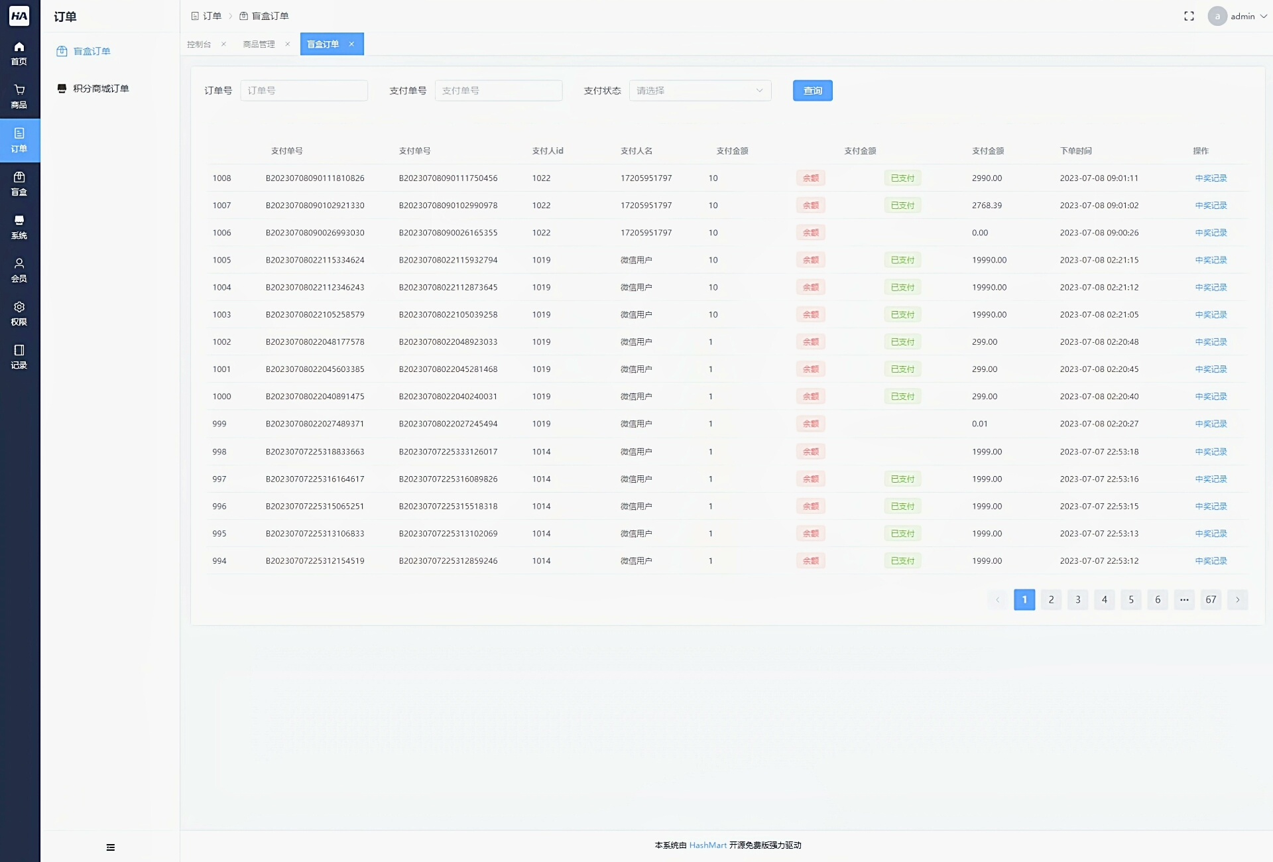
Task: Open 中奖记录 link for order 1008
Action: coord(1211,178)
